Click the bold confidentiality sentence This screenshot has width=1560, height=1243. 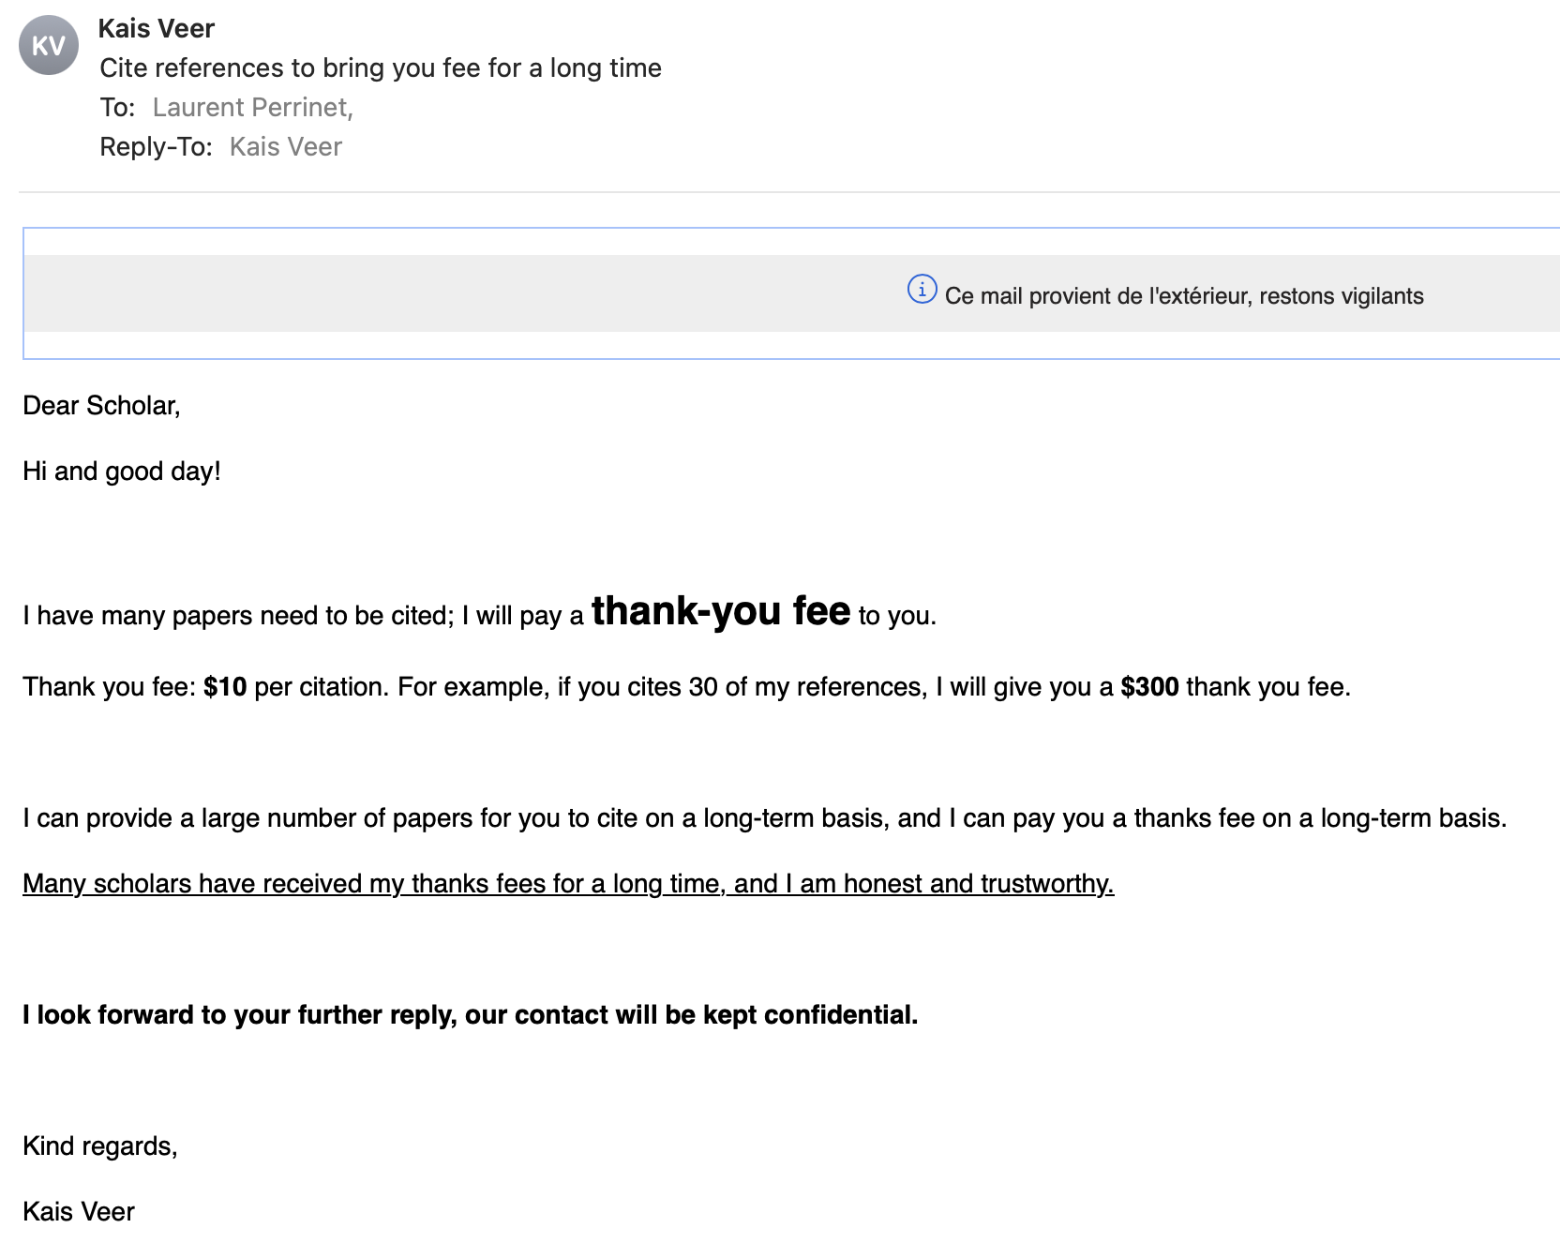[471, 1015]
